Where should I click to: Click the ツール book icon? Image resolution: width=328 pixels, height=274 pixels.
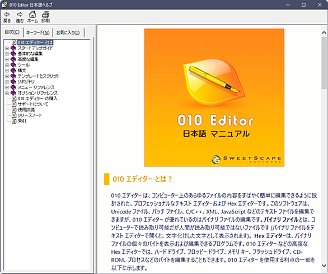pos(13,65)
